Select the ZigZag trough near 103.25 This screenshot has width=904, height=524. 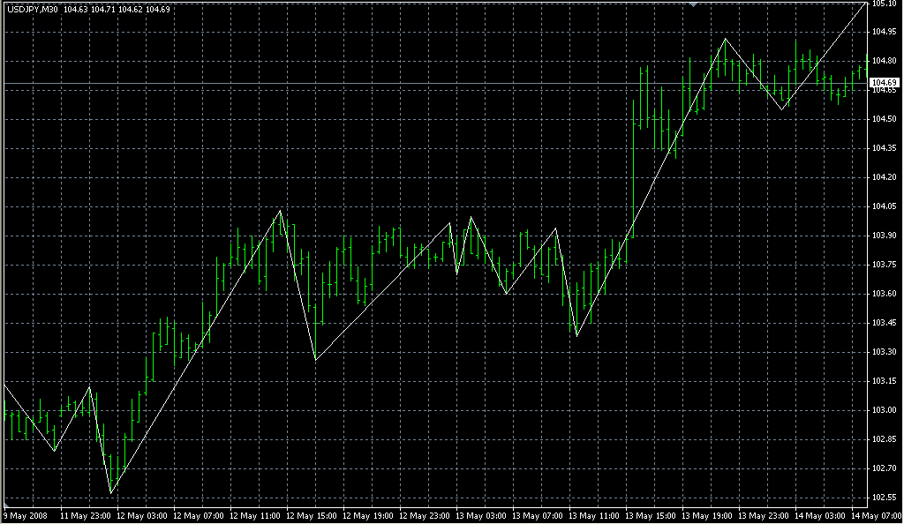coord(316,359)
